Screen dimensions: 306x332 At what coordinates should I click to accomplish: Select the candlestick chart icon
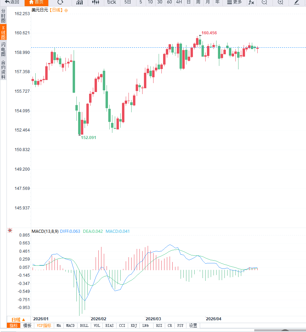click(96, 2)
